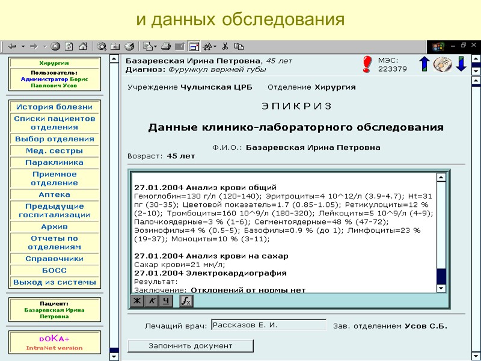The height and width of the screenshot is (361, 481).
Task: Open История болезни menu item
Action: coord(54,107)
